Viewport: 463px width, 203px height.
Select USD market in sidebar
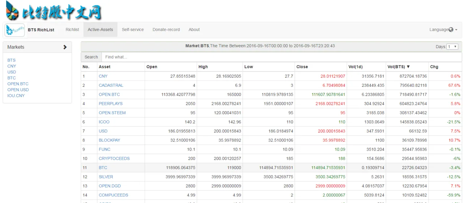12,72
